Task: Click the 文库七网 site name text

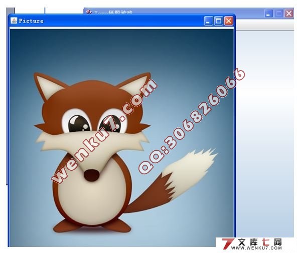Action: pos(260,242)
